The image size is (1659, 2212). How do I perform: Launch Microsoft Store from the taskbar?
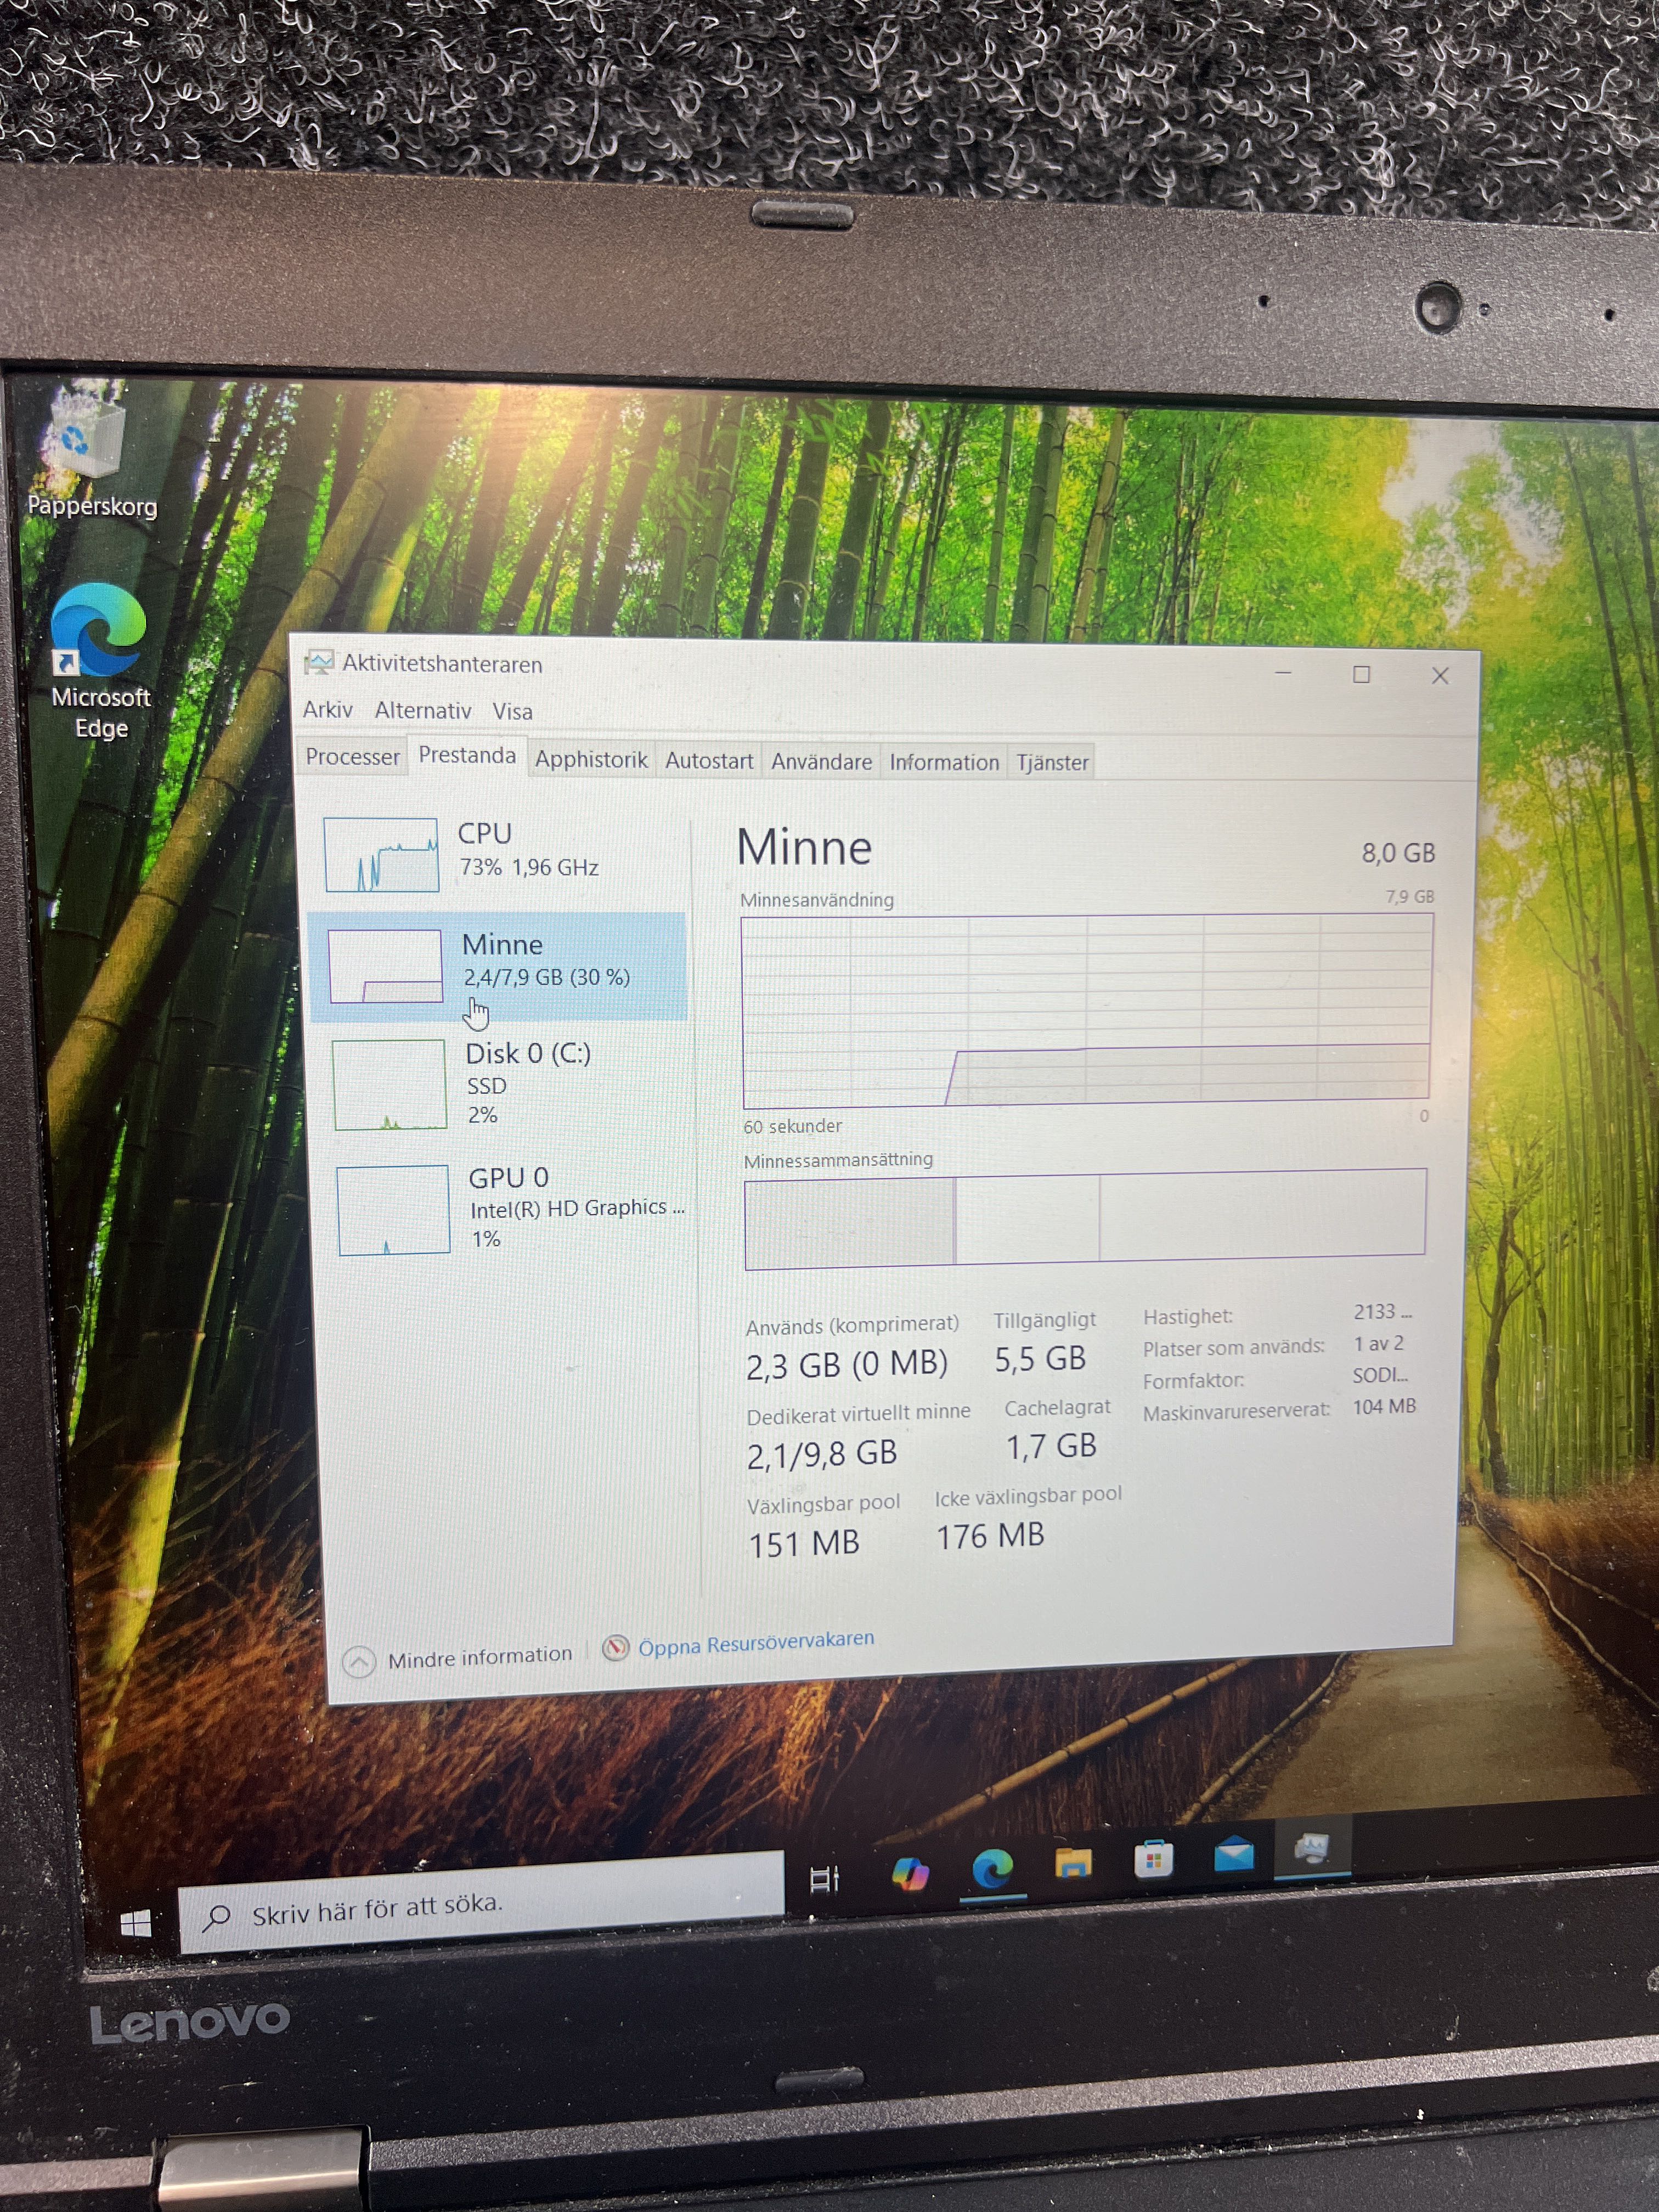pyautogui.click(x=1153, y=1860)
